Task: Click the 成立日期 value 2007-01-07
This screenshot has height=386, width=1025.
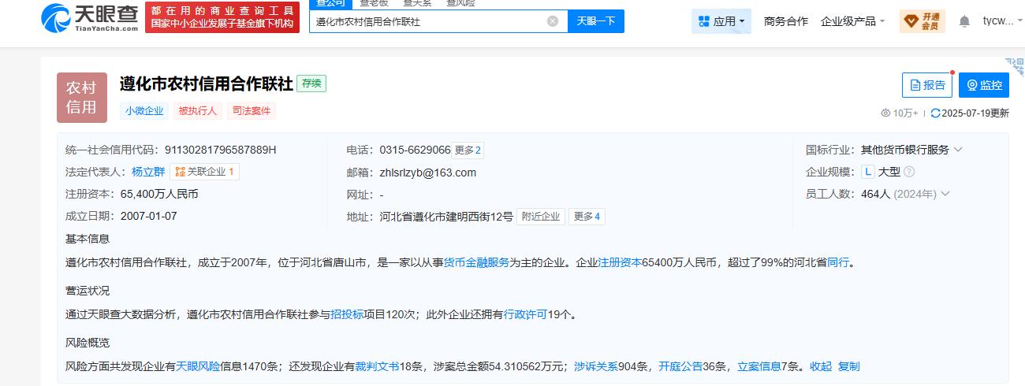Action: click(149, 216)
